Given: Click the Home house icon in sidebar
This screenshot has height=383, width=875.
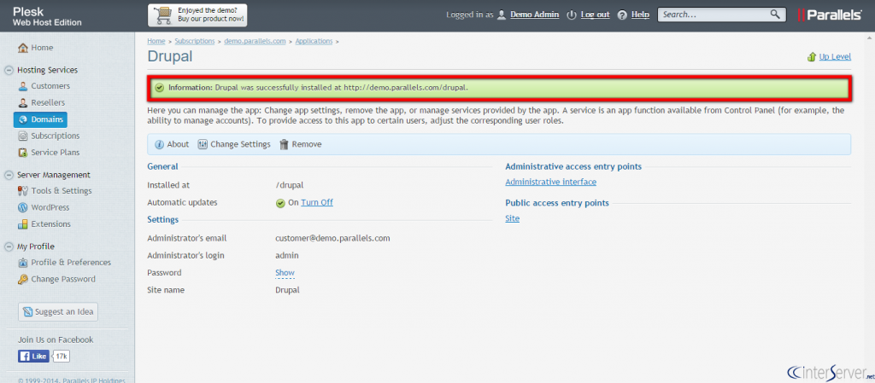Looking at the screenshot, I should pyautogui.click(x=23, y=48).
